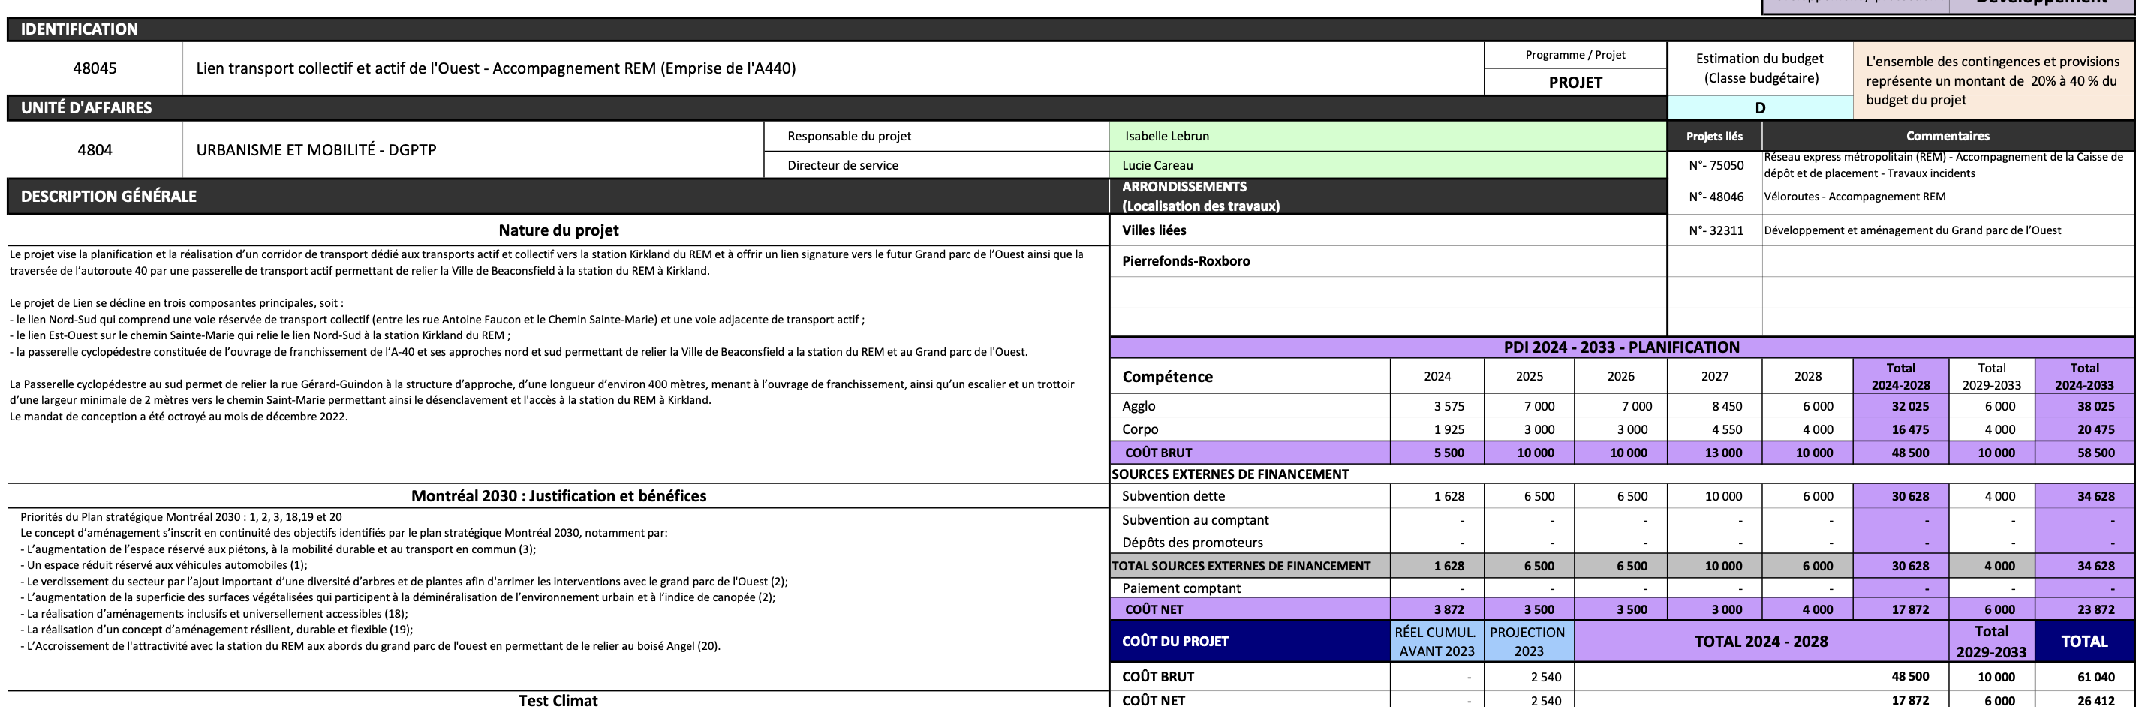Click Subvention dette total 34 628
This screenshot has height=707, width=2145.
2096,496
